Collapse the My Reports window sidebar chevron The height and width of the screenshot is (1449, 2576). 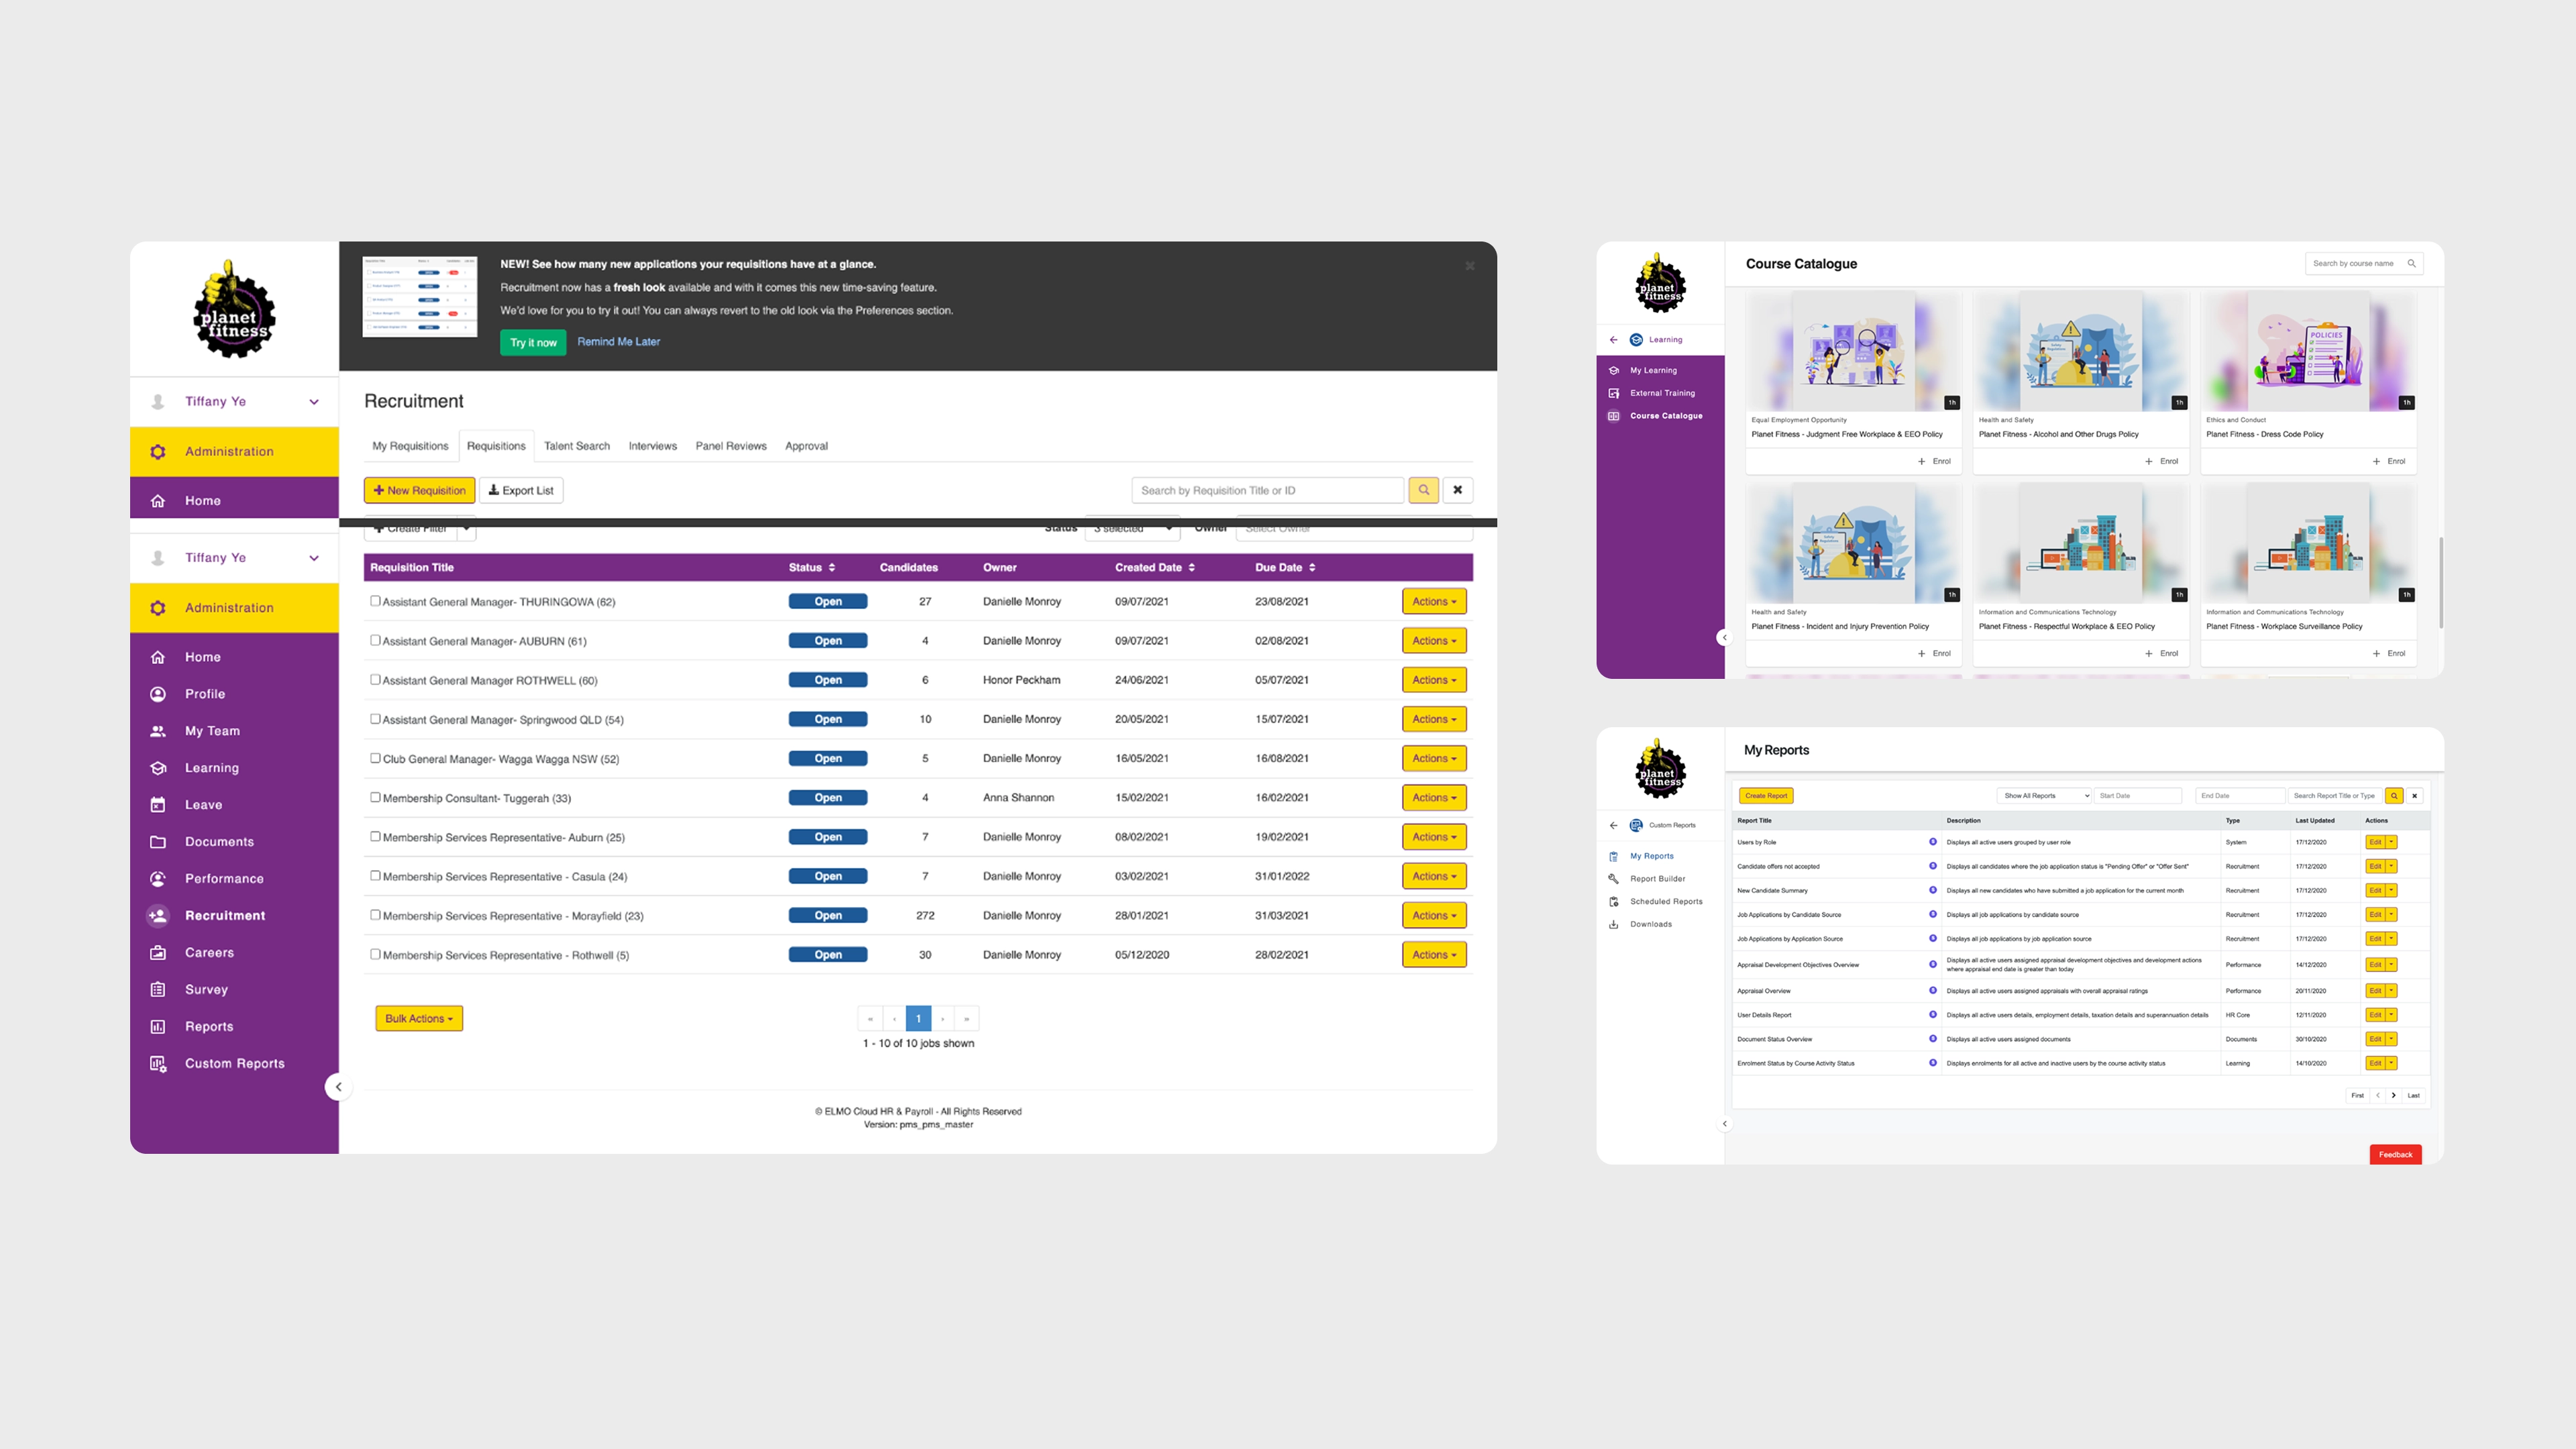pos(1724,1124)
